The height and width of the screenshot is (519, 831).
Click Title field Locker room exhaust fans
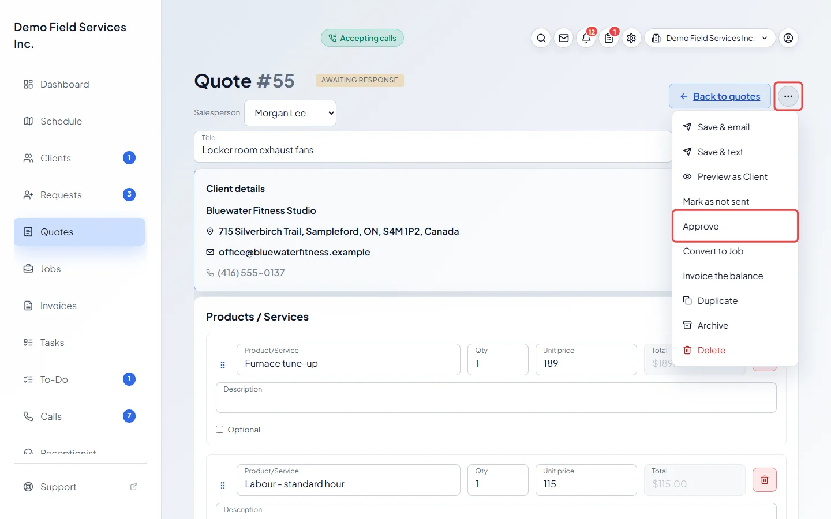[433, 146]
